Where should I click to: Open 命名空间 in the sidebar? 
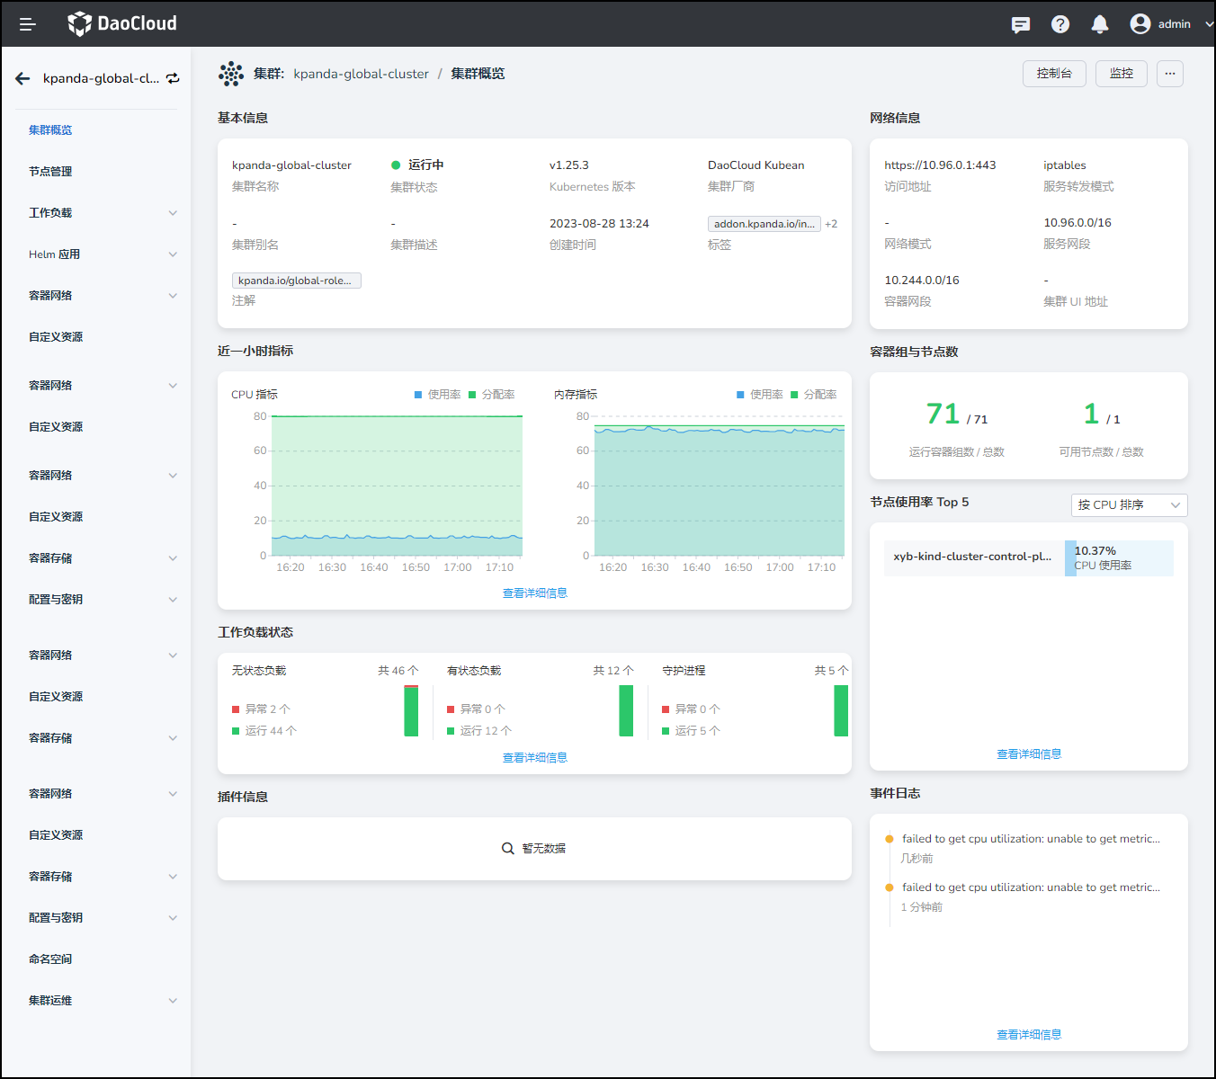tap(50, 959)
